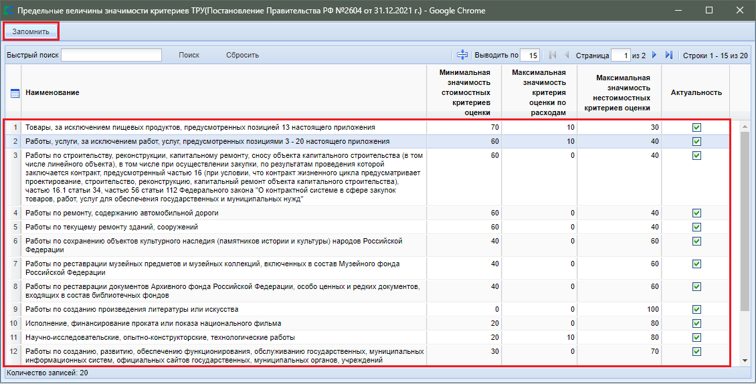Toggle Актуальность checkbox in row 12
Screen dimensions: 756x384
[696, 351]
